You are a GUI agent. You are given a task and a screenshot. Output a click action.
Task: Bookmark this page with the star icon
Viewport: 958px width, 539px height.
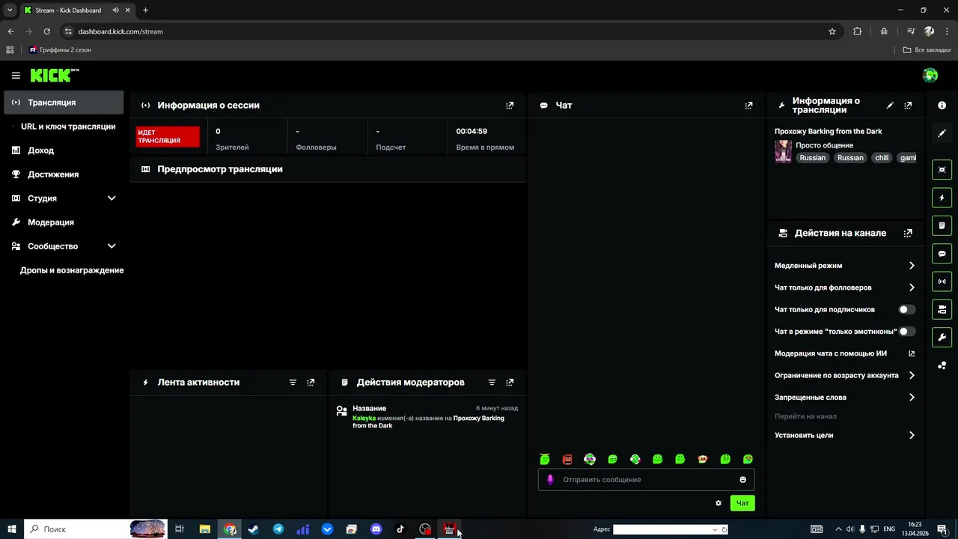[x=832, y=31]
